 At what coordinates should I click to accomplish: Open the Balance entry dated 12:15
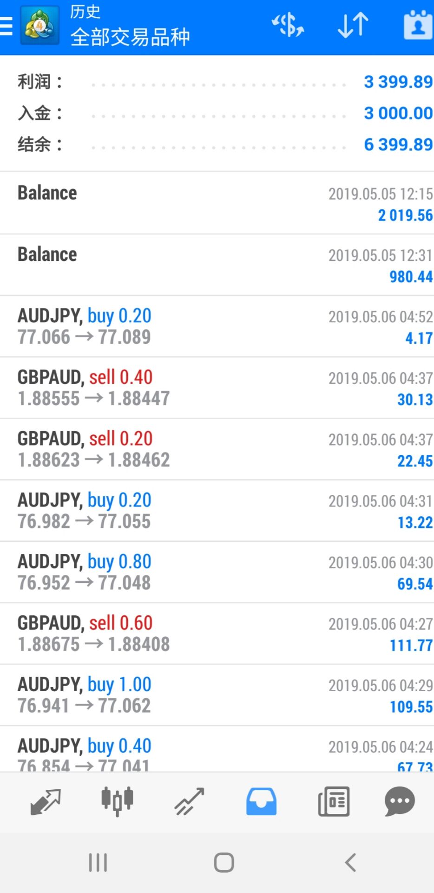pos(217,203)
